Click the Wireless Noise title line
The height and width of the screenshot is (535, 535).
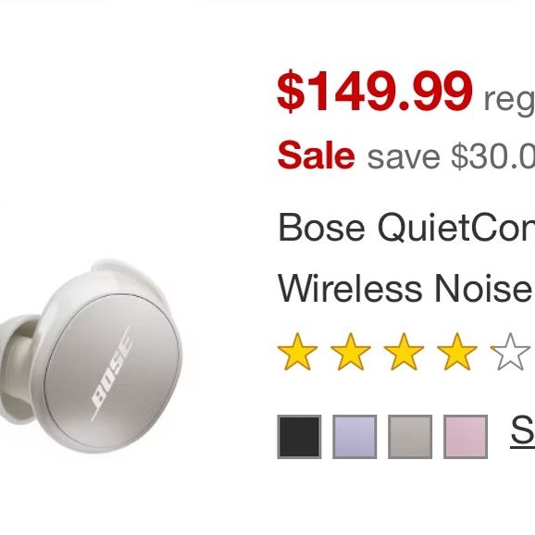[x=406, y=288]
